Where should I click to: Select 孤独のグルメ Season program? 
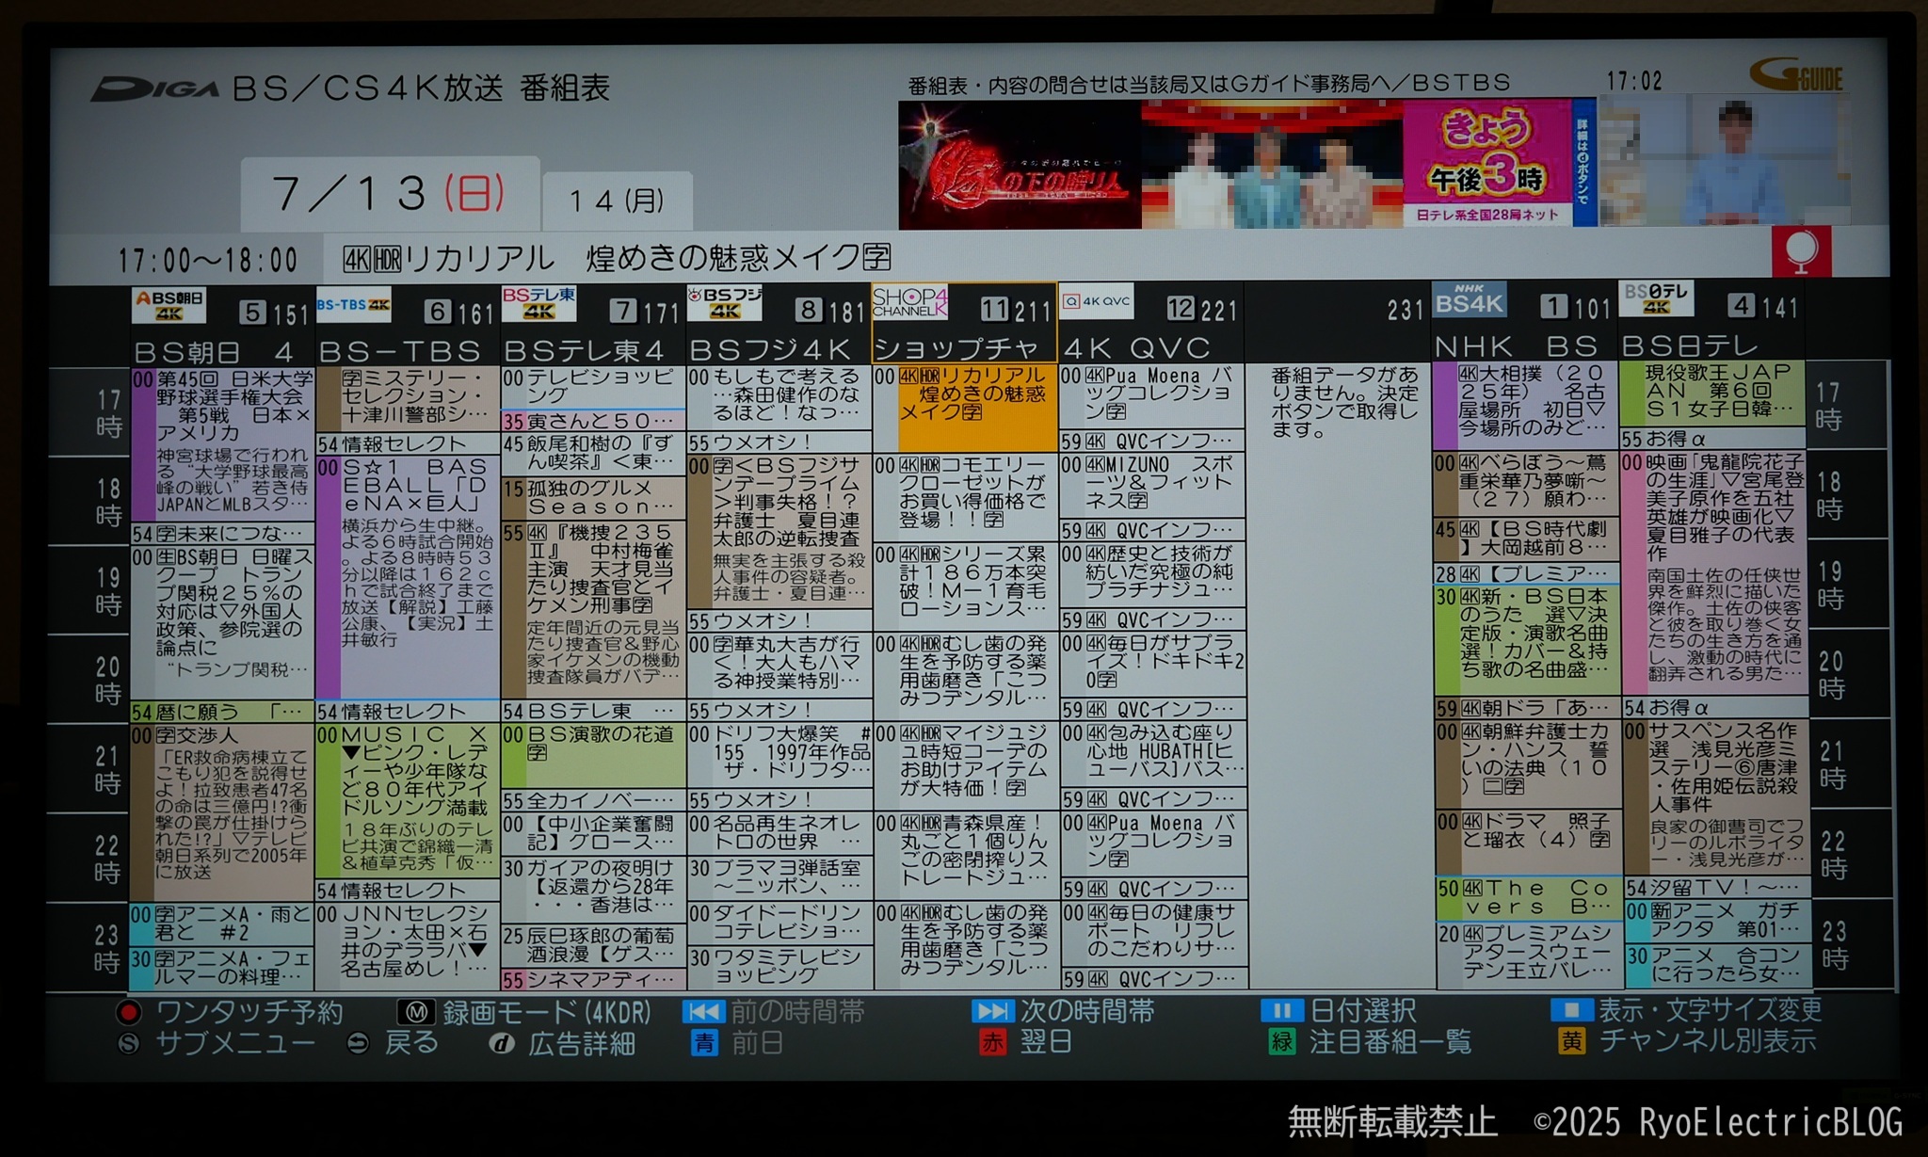coord(593,499)
